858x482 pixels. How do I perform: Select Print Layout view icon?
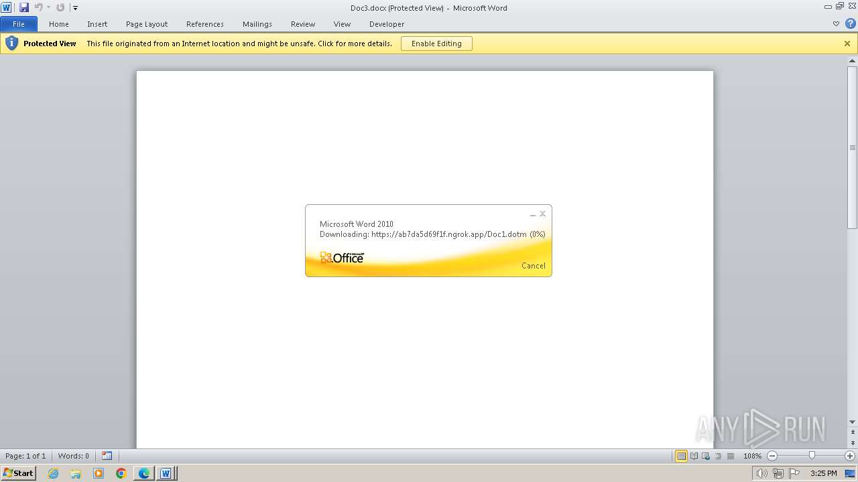click(x=681, y=456)
